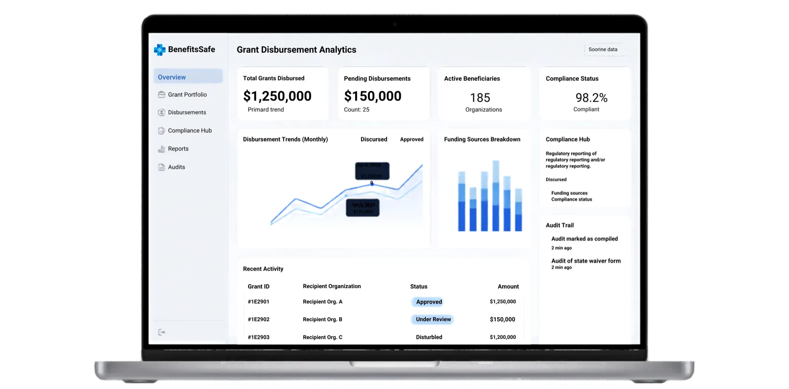The image size is (789, 389).
Task: Sort by the Amount column header
Action: pos(508,287)
